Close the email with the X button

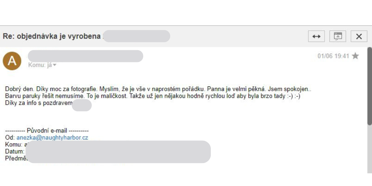359,36
